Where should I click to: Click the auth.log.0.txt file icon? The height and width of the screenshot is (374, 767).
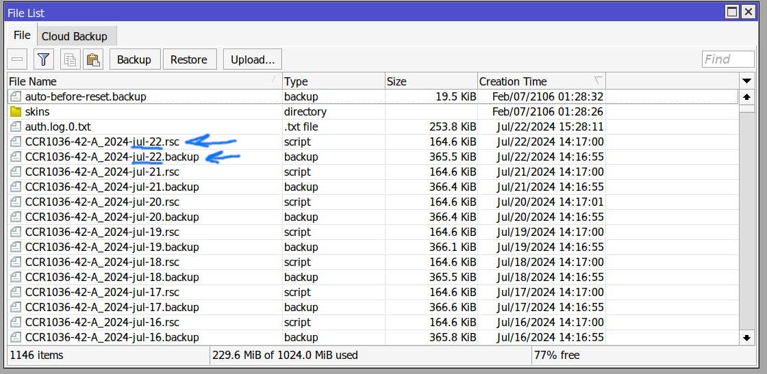coord(16,126)
